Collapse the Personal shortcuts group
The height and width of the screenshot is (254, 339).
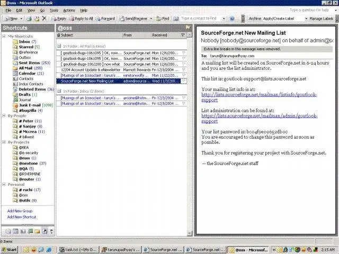(x=4, y=184)
